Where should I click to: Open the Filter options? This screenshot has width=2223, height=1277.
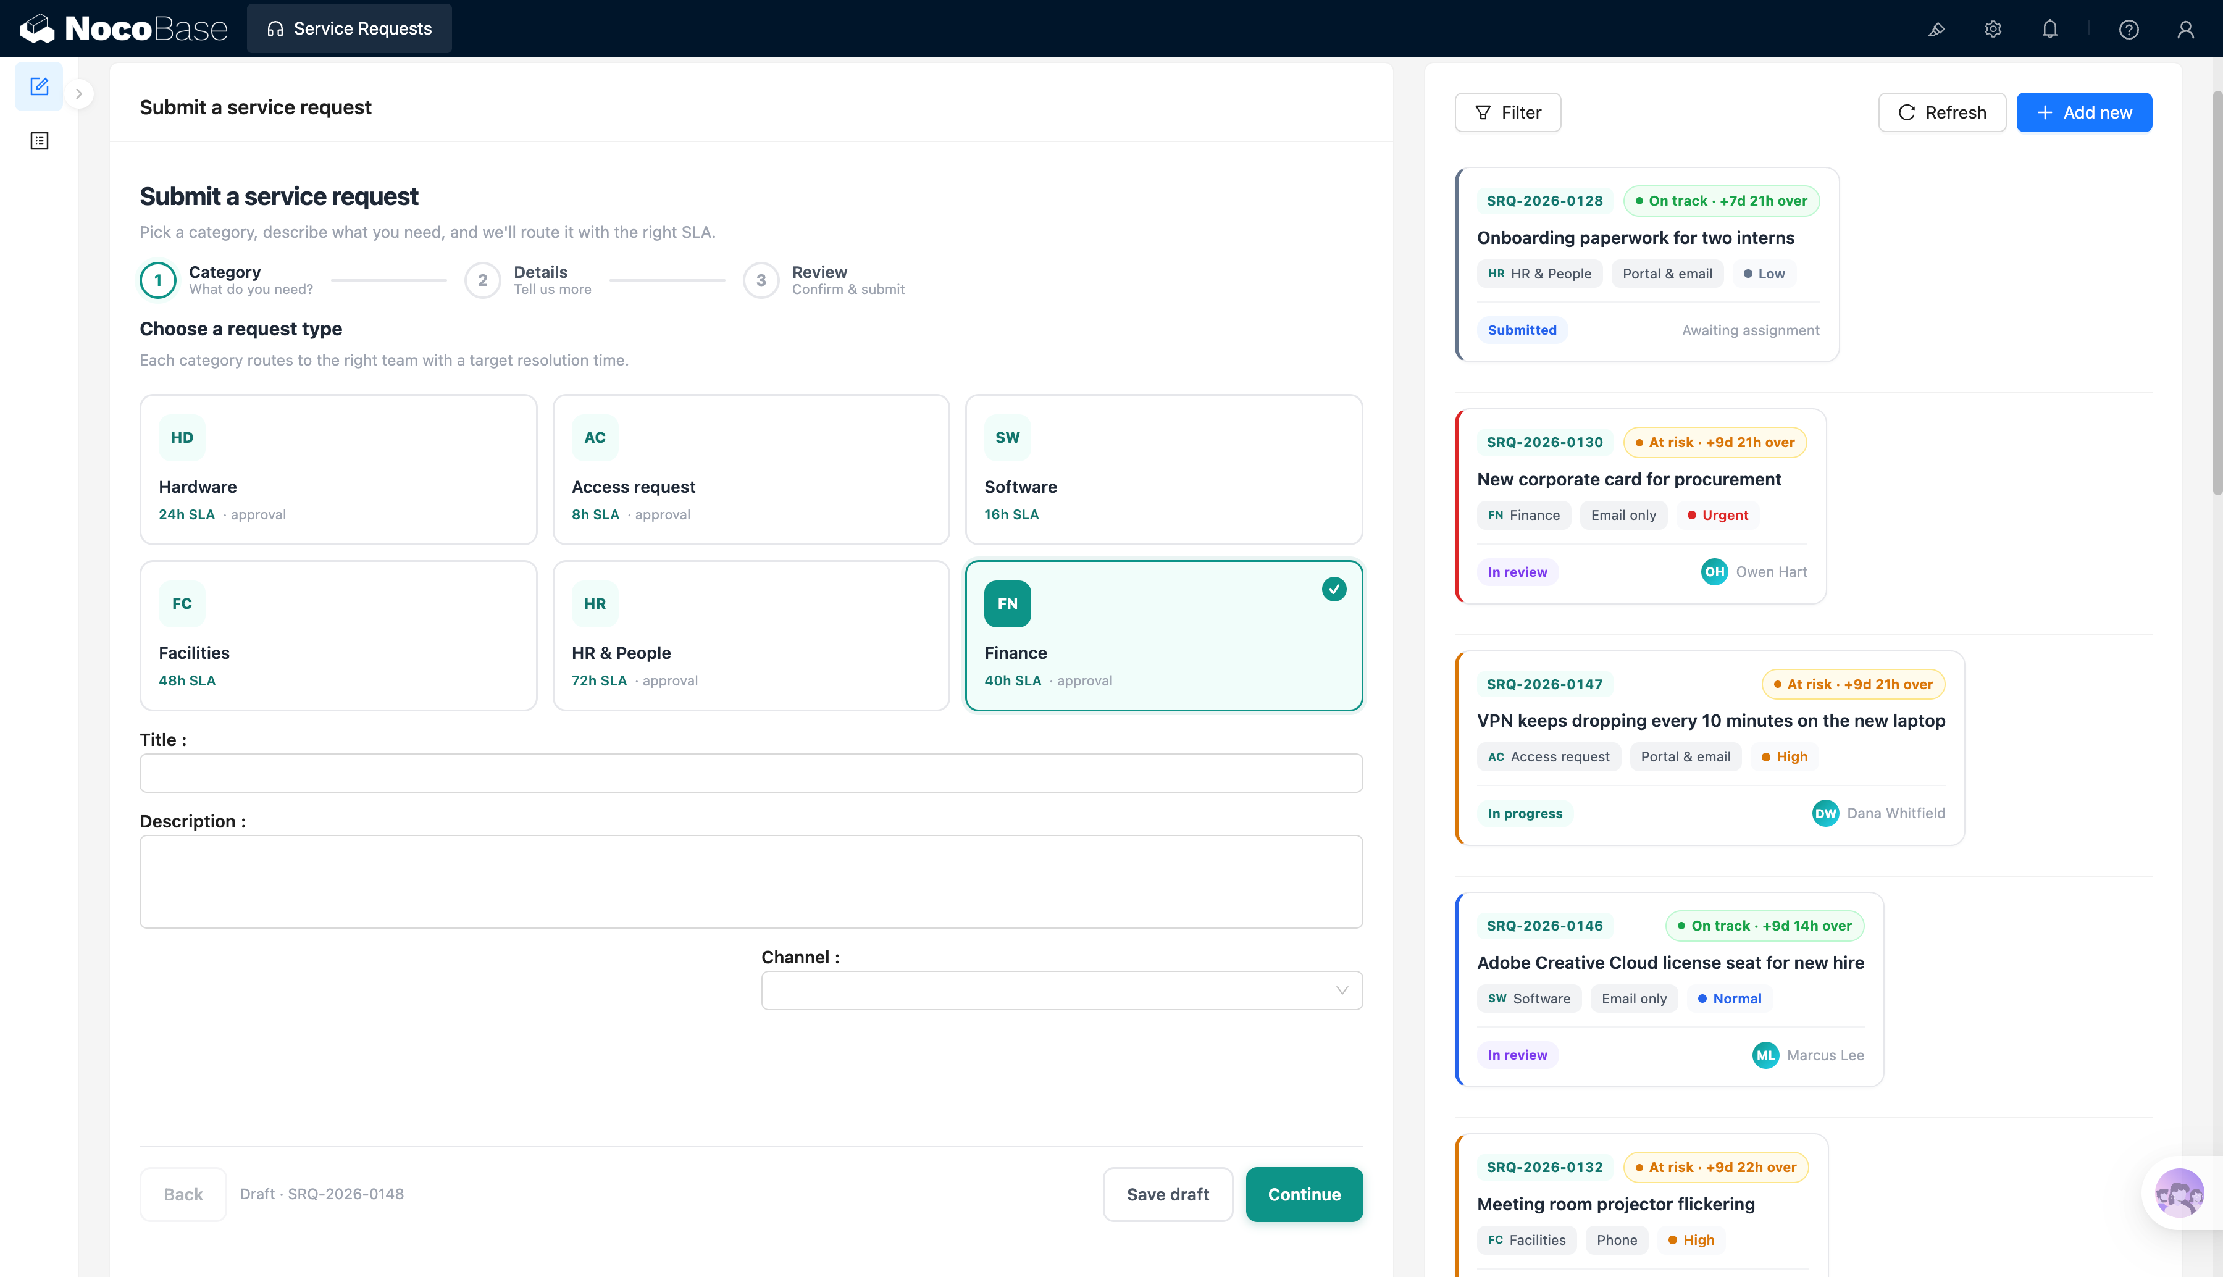coord(1507,112)
